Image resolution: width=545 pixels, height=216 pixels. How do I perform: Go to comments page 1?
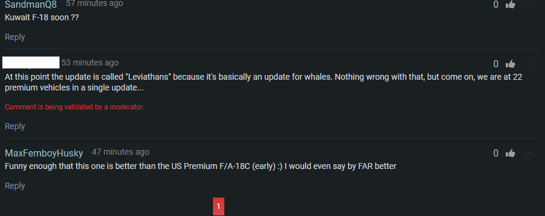pos(218,206)
